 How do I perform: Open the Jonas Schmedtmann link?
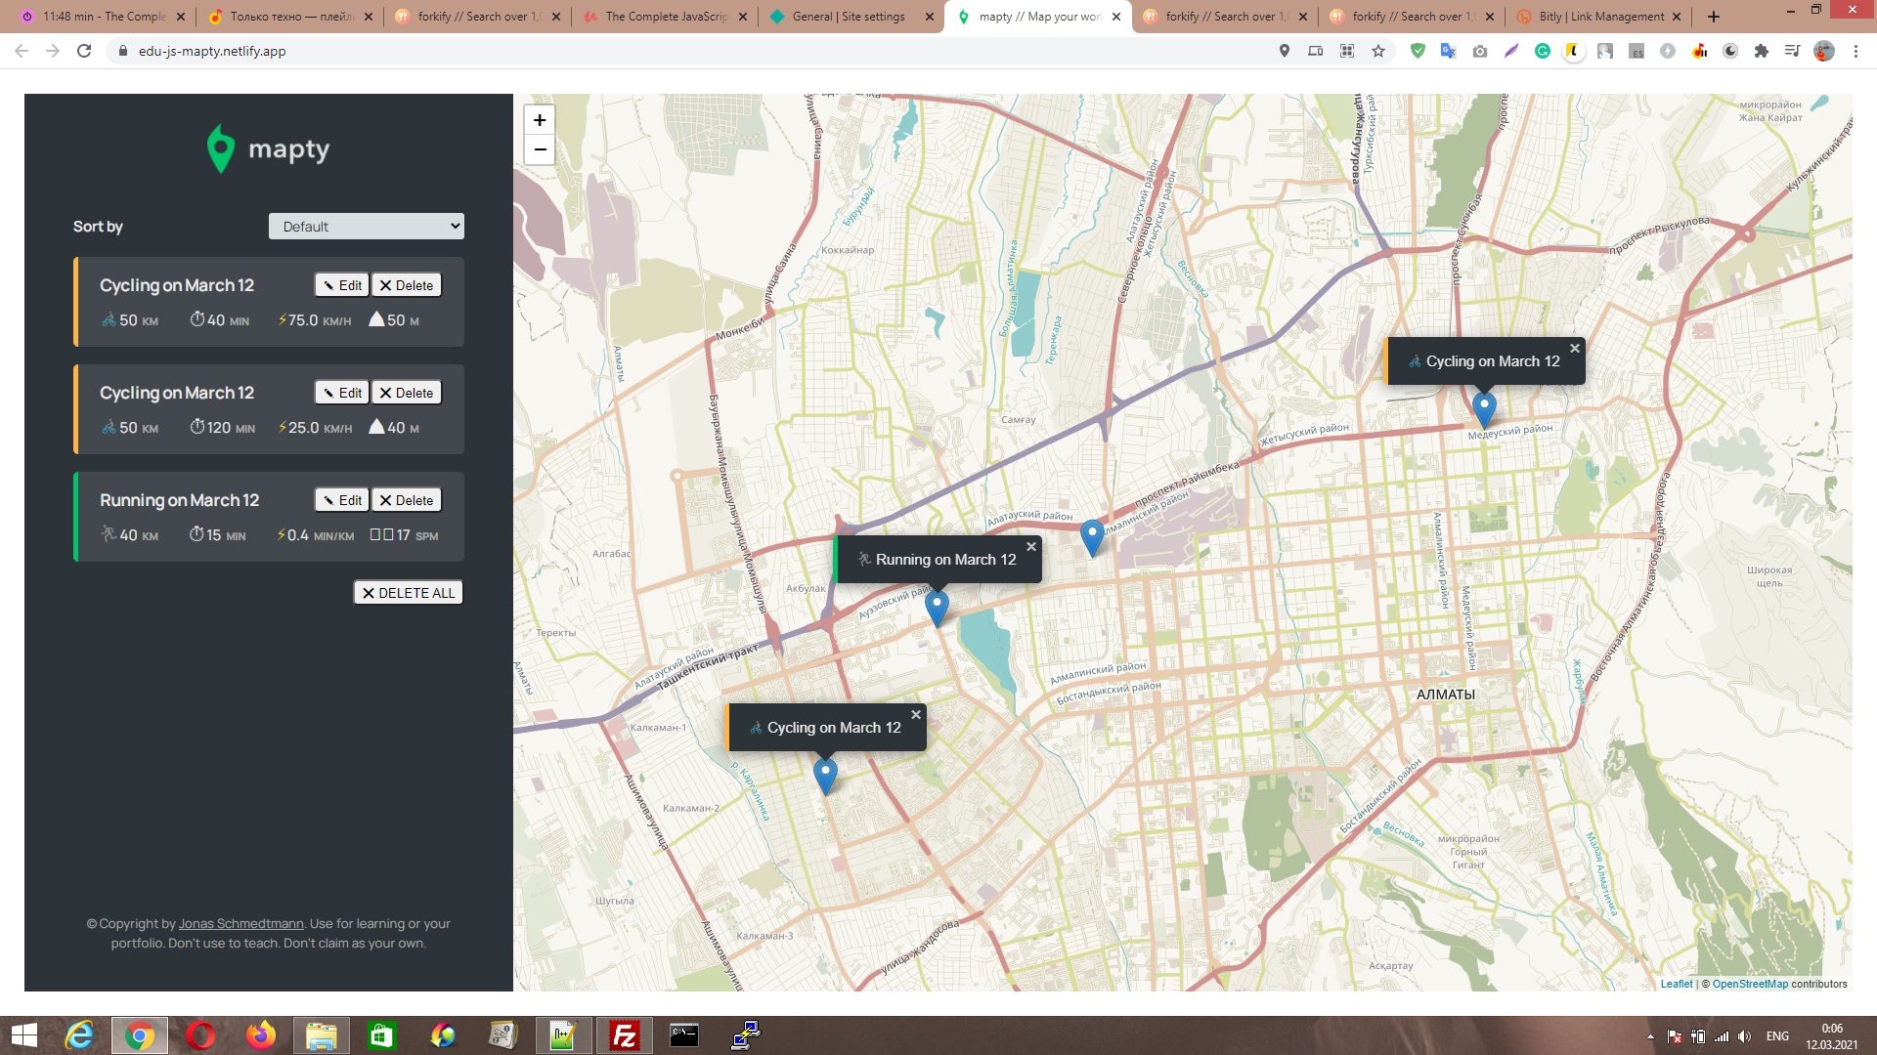pyautogui.click(x=240, y=924)
